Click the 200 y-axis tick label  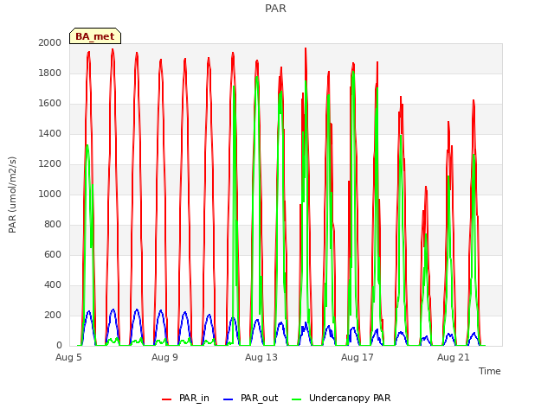53,315
